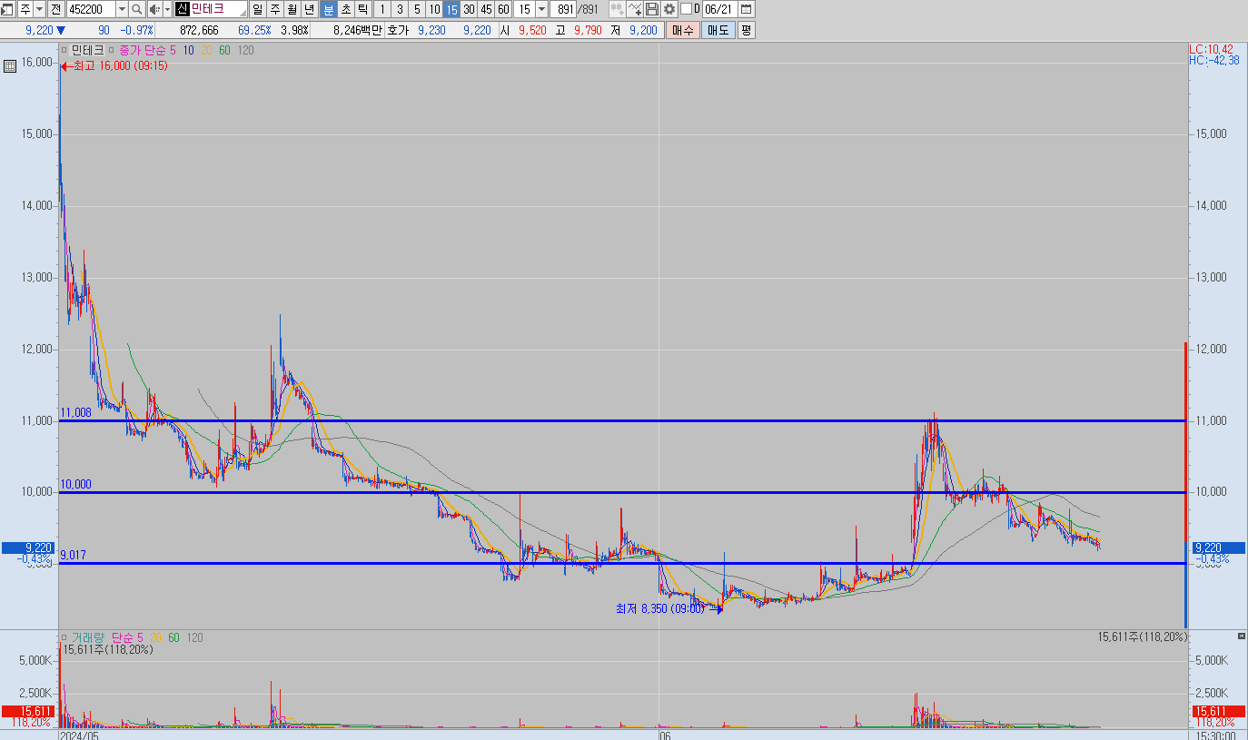Screen dimensions: 1248x740
Task: Click the stock code 452200 input field
Action: 91,9
